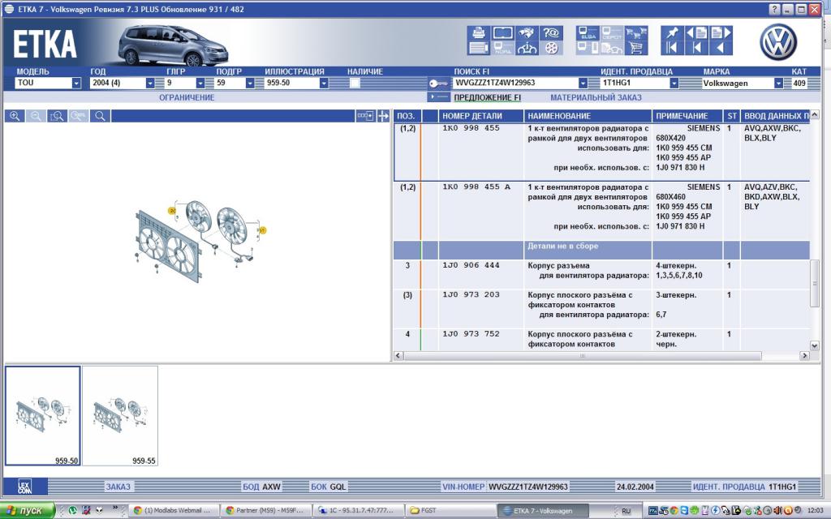Click the Поз. column header
This screenshot has width=831, height=519.
(x=407, y=116)
